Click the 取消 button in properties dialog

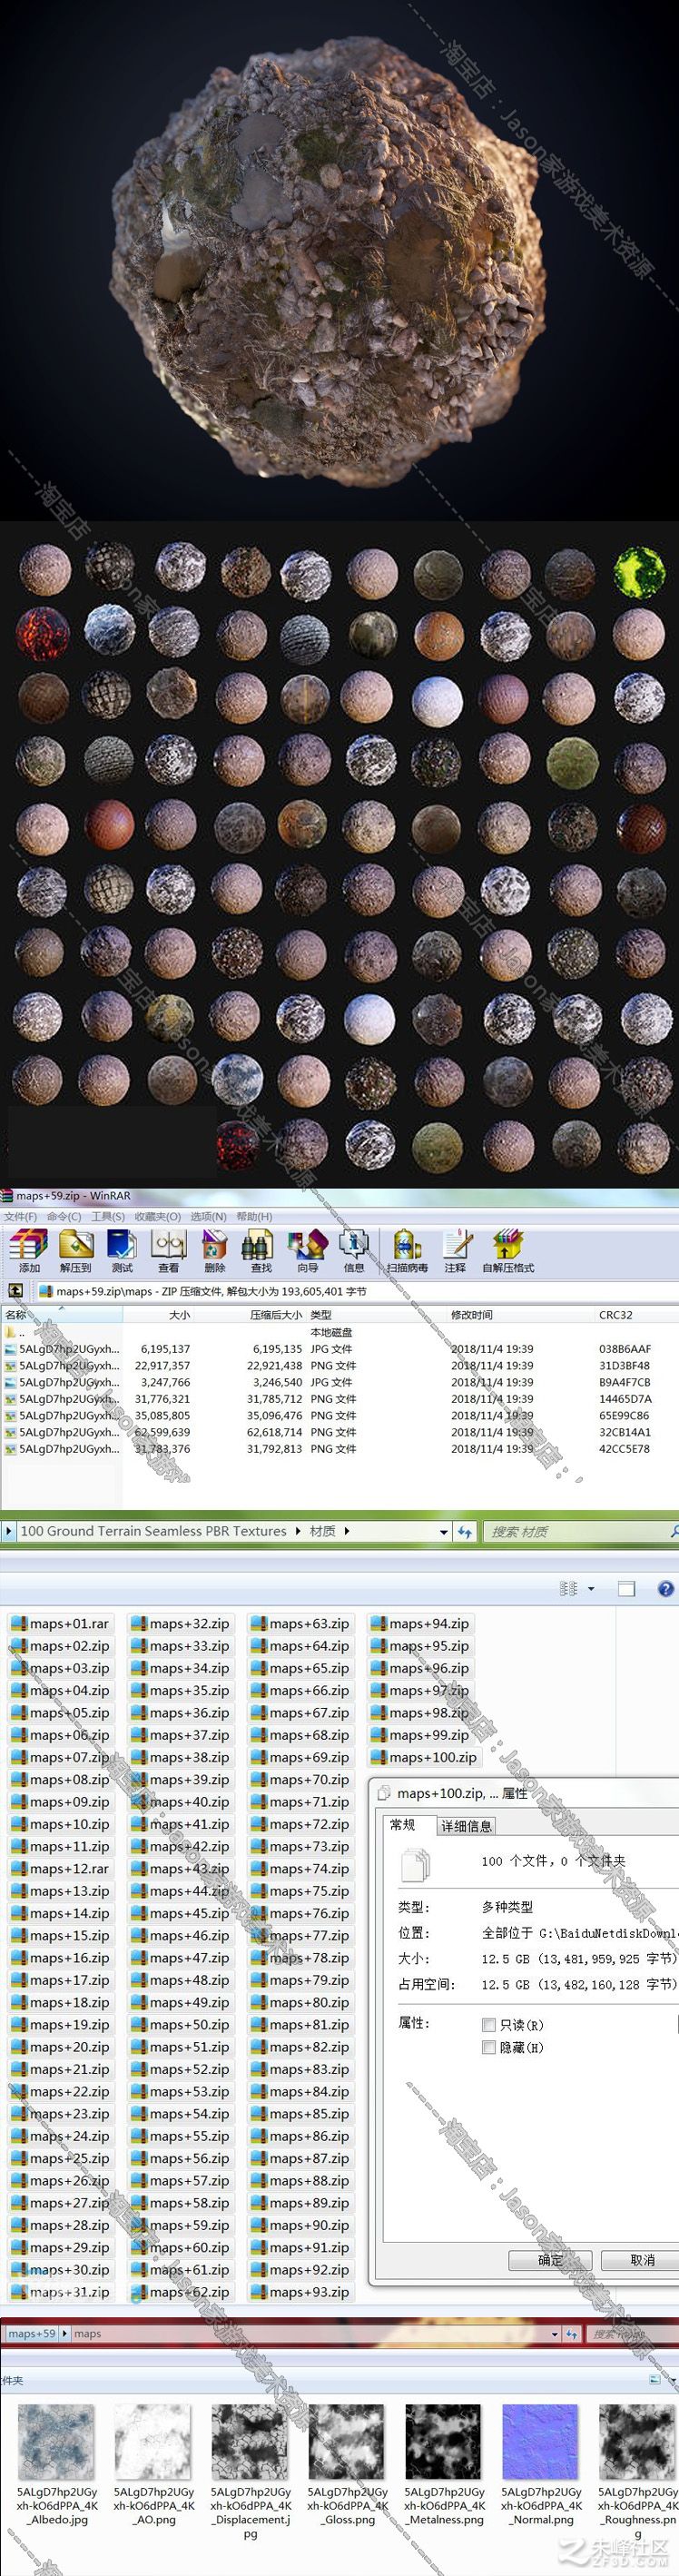(x=642, y=2259)
